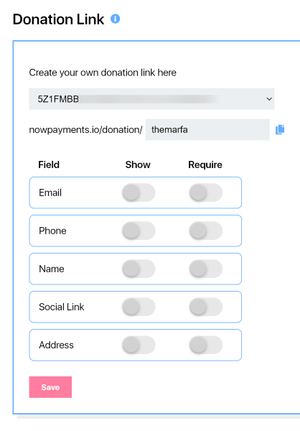Turn on Show for Phone field

(x=139, y=231)
